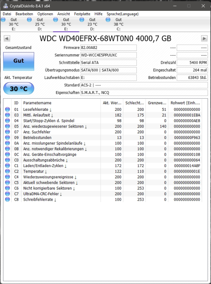The width and height of the screenshot is (211, 284).
Task: Close the CrystalDiskInfo window
Action: click(203, 6)
